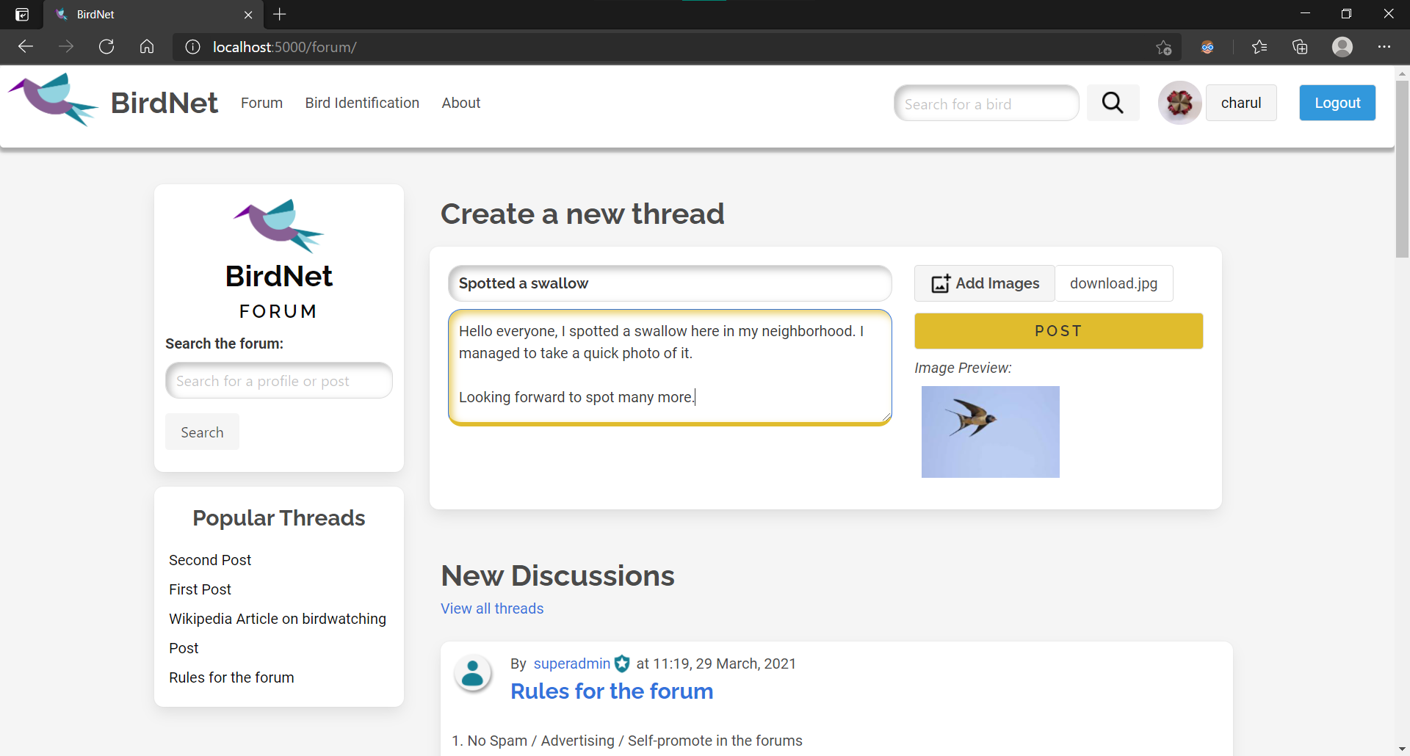Click the post author avatar beside superadmin
Image resolution: width=1410 pixels, height=756 pixels.
coord(473,673)
